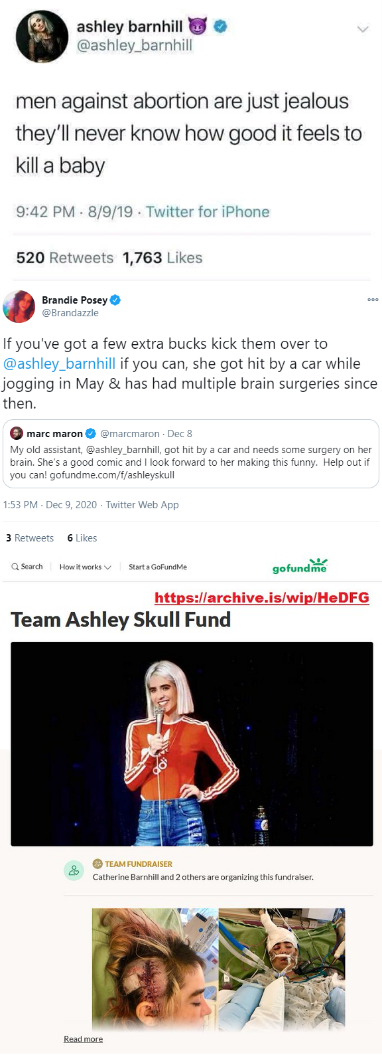
Task: View the 3 Retweets on Brandie's tweet
Action: [30, 538]
